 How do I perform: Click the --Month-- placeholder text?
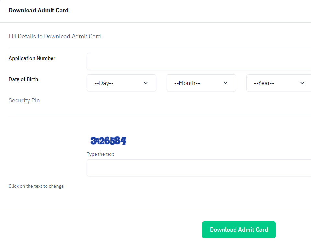tap(187, 83)
